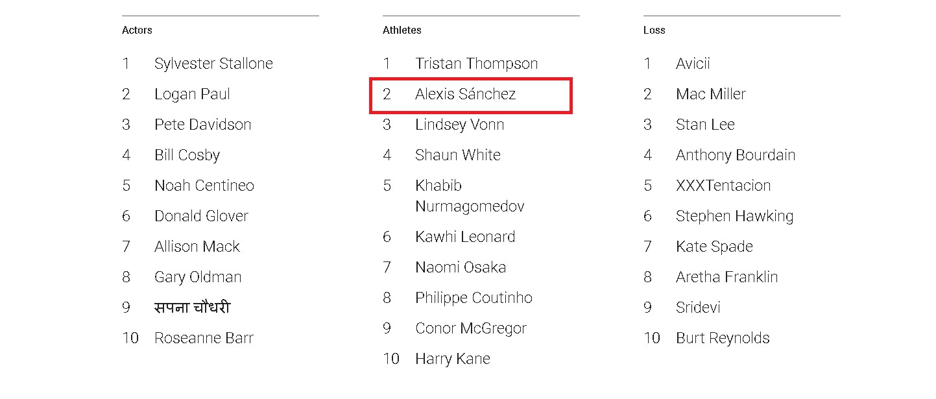
Task: Select Avicii in the Loss list
Action: tap(693, 64)
